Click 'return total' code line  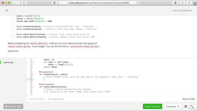pyautogui.click(x=50, y=67)
